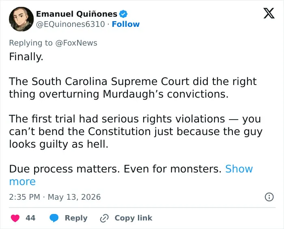Click the 44 likes count
The width and height of the screenshot is (284, 229).
[x=30, y=218]
